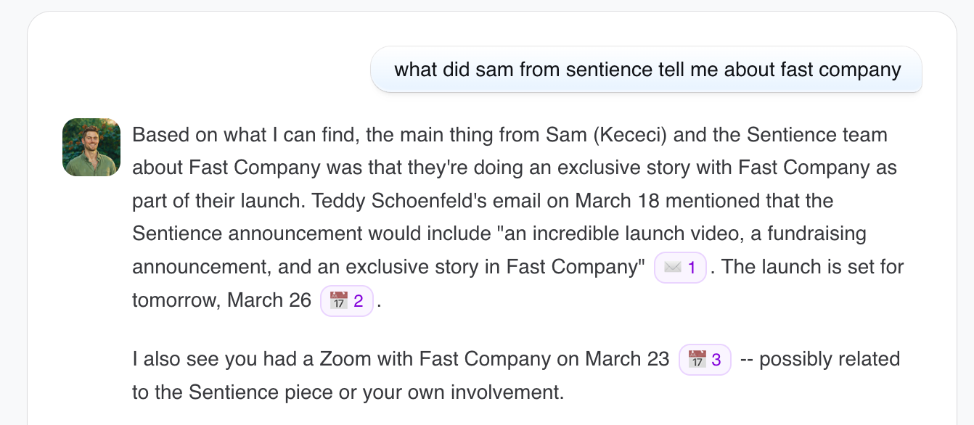This screenshot has width=974, height=425.
Task: Open calendar citation 2 chip
Action: point(347,301)
